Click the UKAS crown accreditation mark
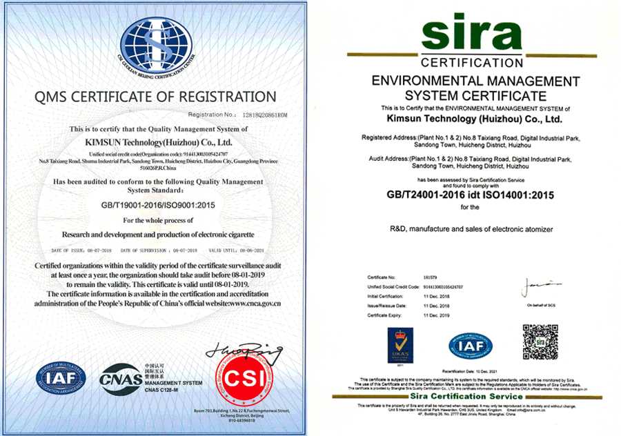 [x=400, y=346]
